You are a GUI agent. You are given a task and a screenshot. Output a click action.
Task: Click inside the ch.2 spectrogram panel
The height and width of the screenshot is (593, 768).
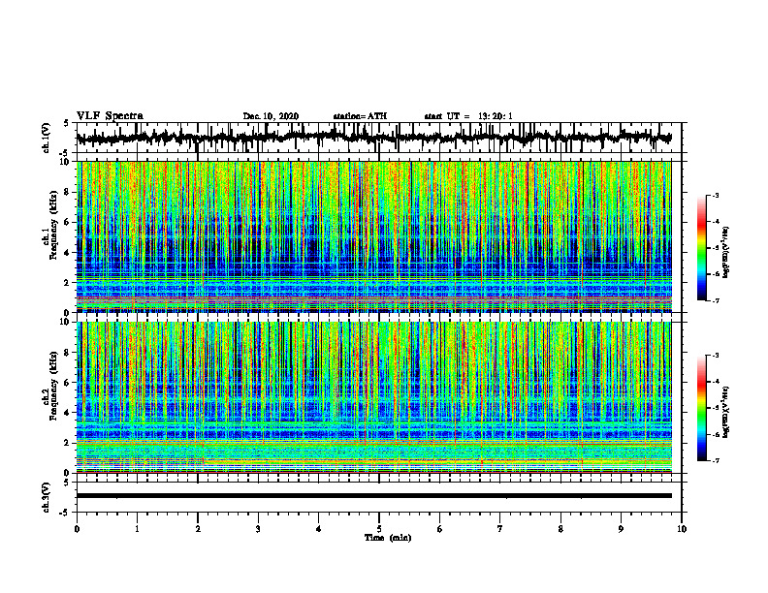[373, 397]
